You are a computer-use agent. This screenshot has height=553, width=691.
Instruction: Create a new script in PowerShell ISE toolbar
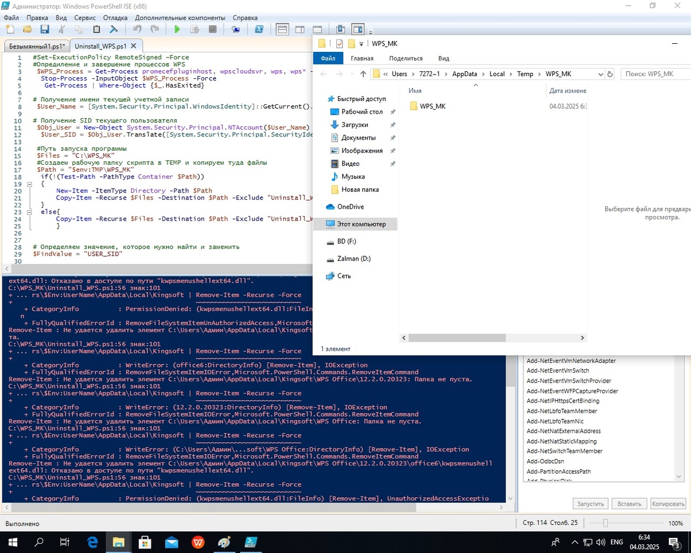(9, 29)
